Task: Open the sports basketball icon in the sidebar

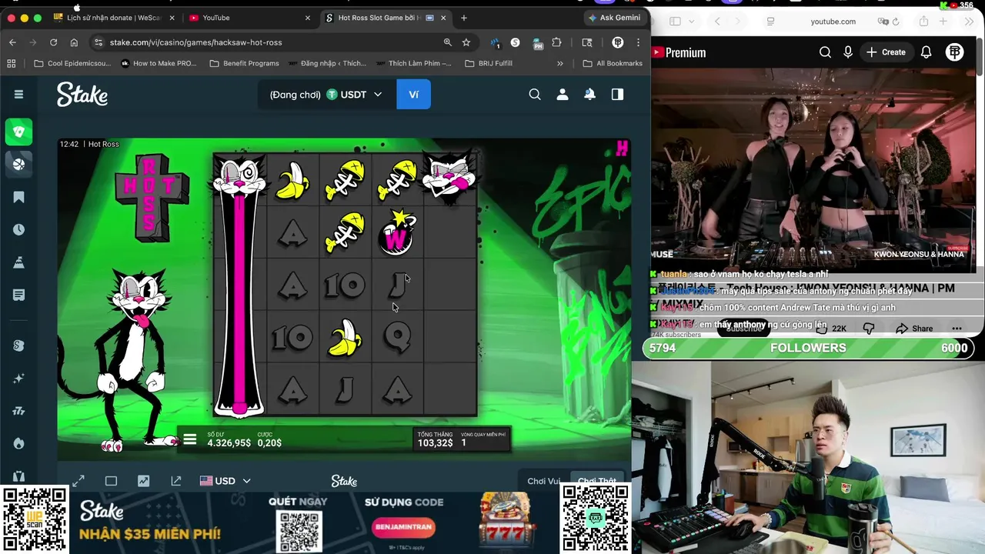Action: (x=18, y=163)
